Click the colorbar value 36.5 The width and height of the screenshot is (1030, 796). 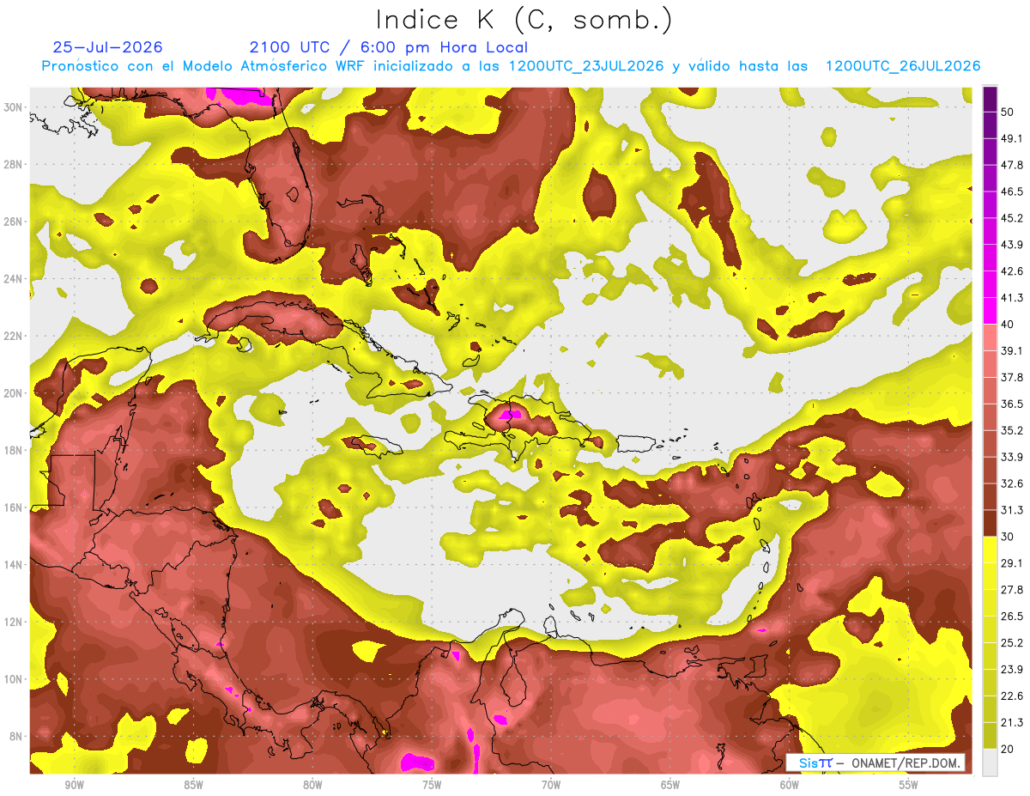coord(1012,404)
